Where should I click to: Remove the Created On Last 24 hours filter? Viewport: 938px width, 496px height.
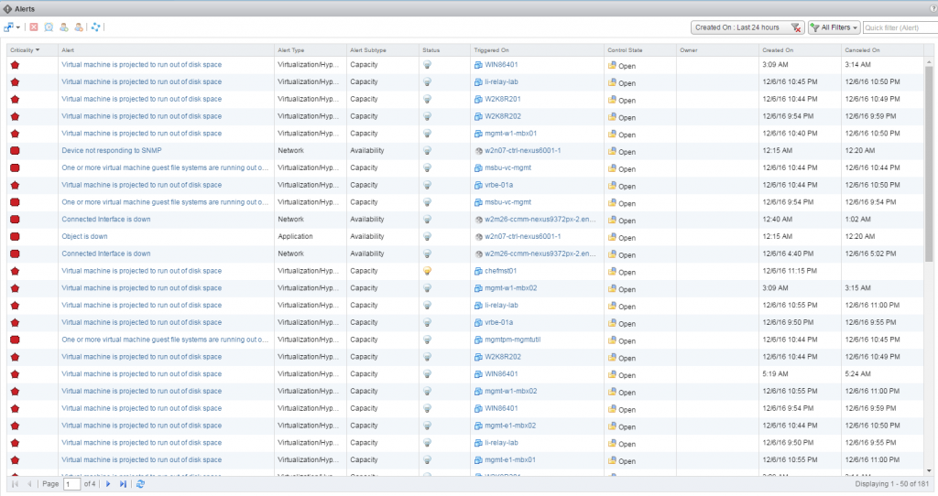coord(796,28)
